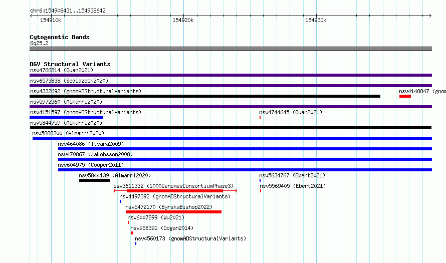This screenshot has width=446, height=263.
Task: Select blue bar under nsv470867
Action: [245, 159]
